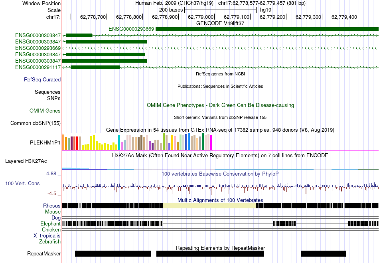The image size is (379, 263).
Task: Click the Dog alignment label
Action: (56, 218)
